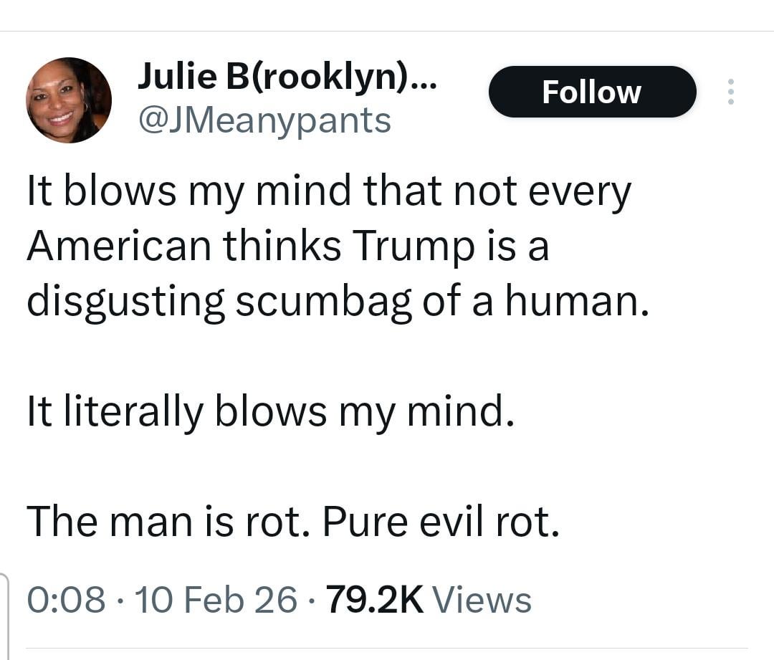This screenshot has width=774, height=660.
Task: Click the phrase 'Pure evil rot.'
Action: point(440,522)
